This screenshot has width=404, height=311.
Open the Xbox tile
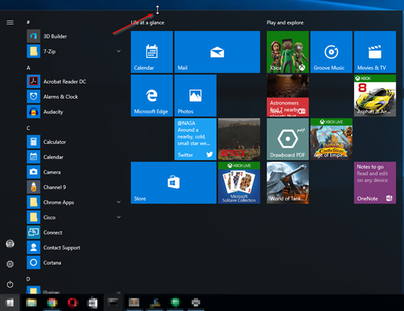pyautogui.click(x=287, y=52)
